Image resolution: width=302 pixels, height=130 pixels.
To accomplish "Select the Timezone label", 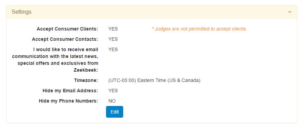I will click(86, 80).
